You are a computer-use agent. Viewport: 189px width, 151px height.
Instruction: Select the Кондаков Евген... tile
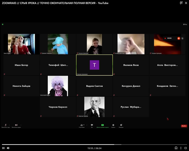[167, 86]
